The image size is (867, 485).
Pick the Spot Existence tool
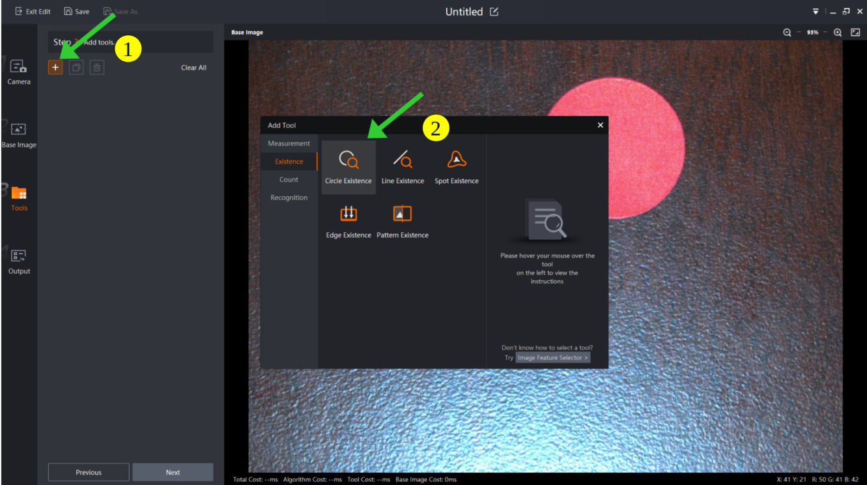[457, 168]
